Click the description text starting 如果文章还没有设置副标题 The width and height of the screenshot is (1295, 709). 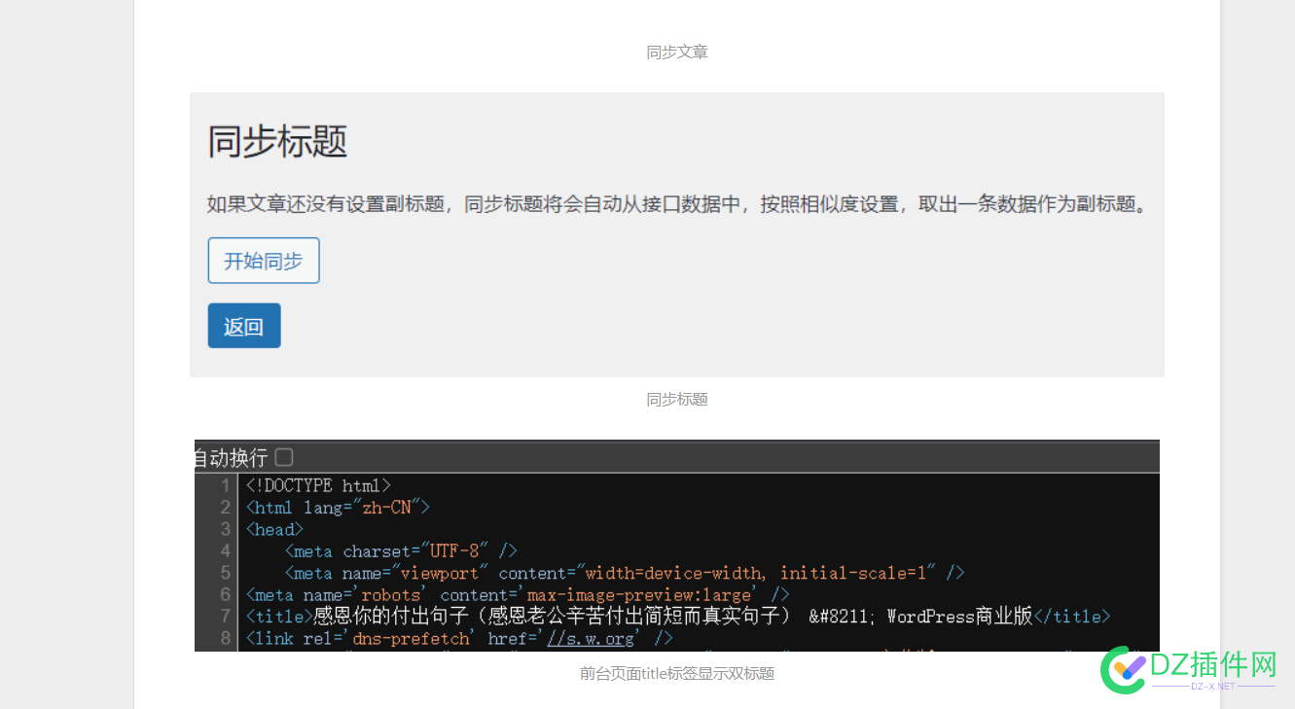pos(677,204)
